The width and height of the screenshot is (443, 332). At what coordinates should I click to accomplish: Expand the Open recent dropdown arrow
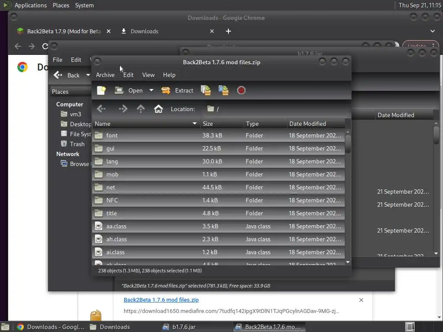click(x=151, y=90)
